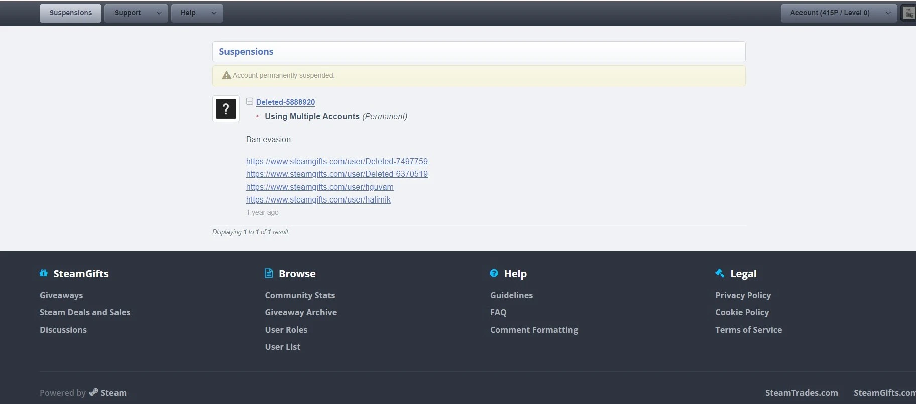
Task: Click 'Displaying 1 to 1 of 1 result' text
Action: coord(250,232)
